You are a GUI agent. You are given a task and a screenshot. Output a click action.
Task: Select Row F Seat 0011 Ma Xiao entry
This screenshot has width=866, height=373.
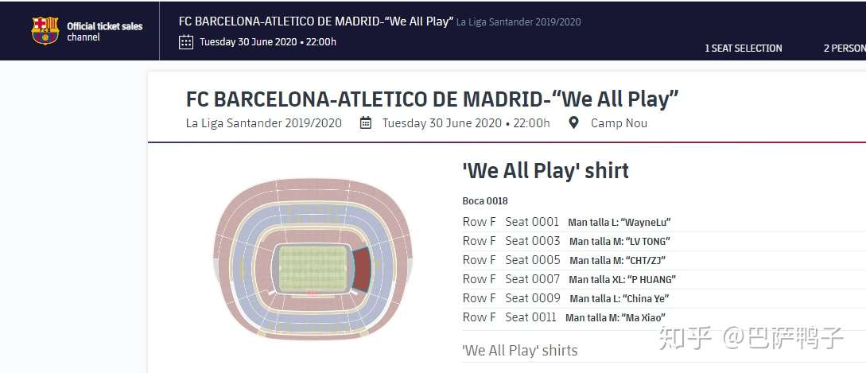pos(664,317)
